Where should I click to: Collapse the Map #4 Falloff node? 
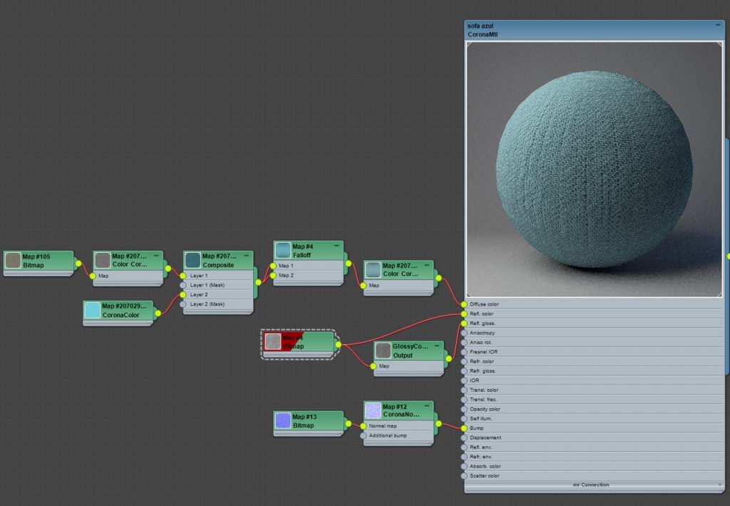point(336,246)
